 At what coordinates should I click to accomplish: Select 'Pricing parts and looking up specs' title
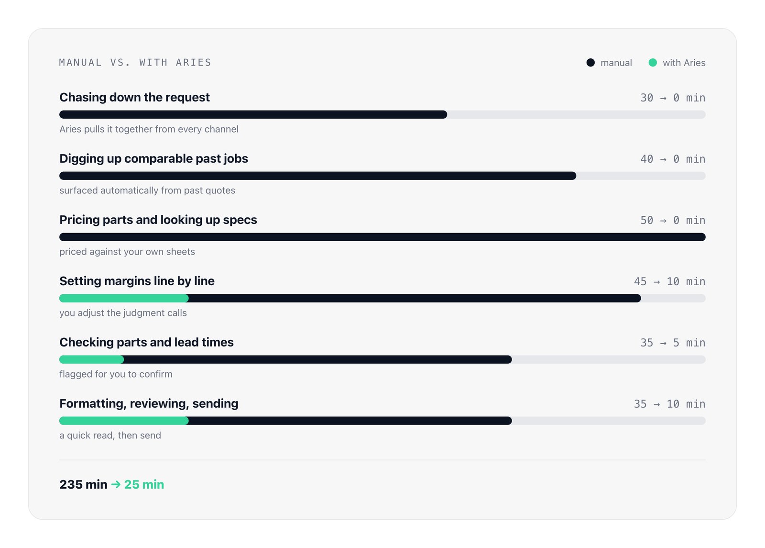click(158, 220)
